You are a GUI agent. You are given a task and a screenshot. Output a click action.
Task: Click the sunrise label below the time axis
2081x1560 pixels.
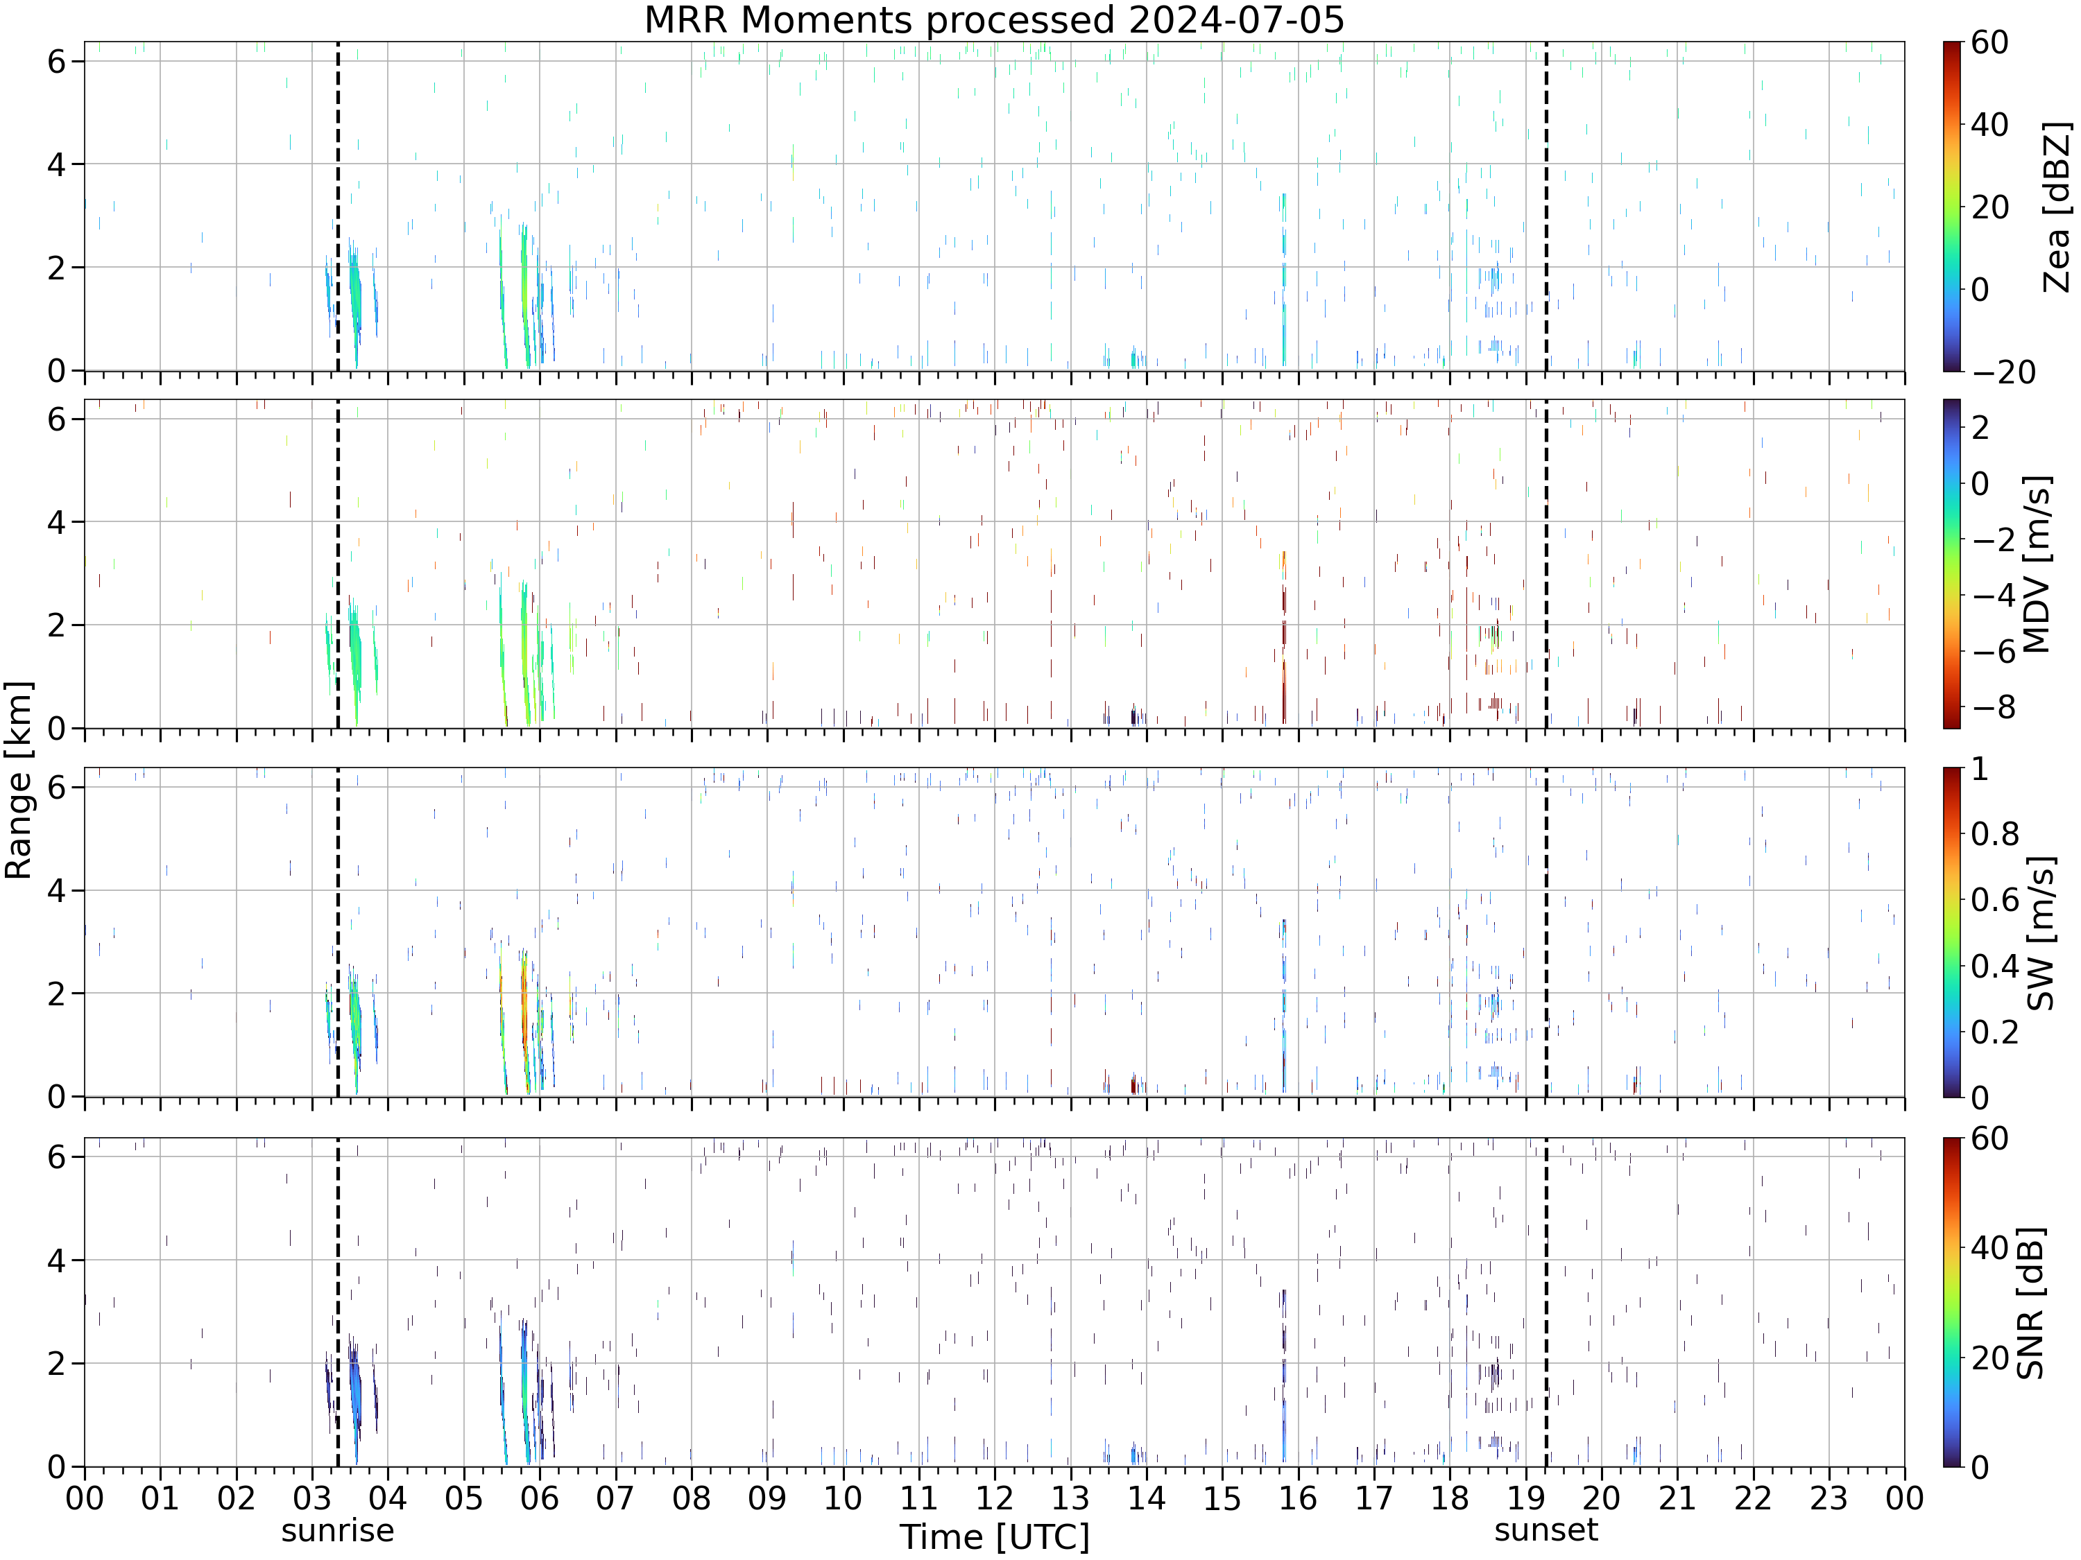coord(338,1531)
